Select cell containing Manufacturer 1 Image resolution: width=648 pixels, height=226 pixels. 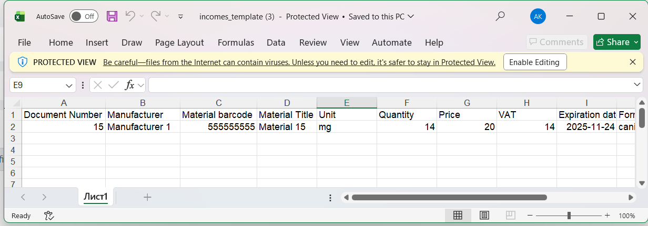click(143, 126)
